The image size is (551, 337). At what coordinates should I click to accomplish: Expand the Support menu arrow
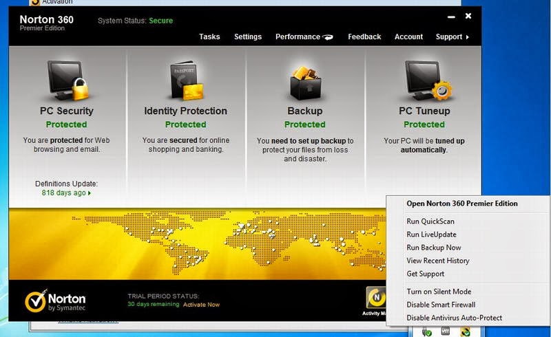(x=468, y=37)
